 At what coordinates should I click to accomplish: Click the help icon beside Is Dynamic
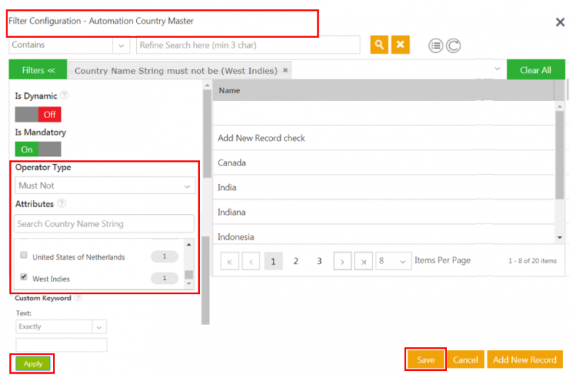[64, 95]
